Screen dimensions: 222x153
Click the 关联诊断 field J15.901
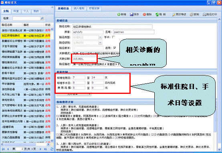[x=85, y=59]
